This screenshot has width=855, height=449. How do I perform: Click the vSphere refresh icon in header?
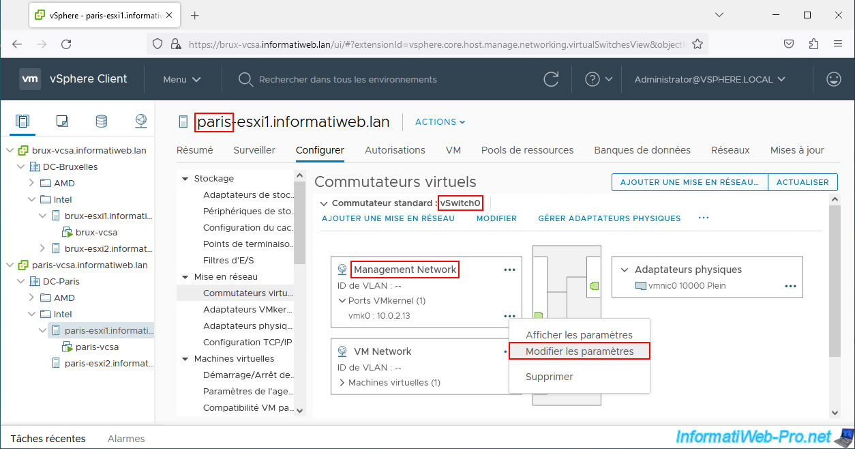551,79
